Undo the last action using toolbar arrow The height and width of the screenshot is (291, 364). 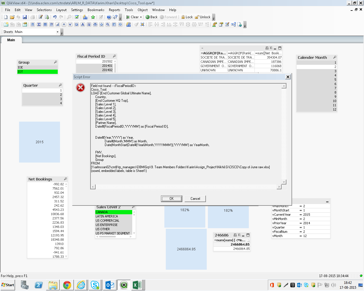point(55,17)
